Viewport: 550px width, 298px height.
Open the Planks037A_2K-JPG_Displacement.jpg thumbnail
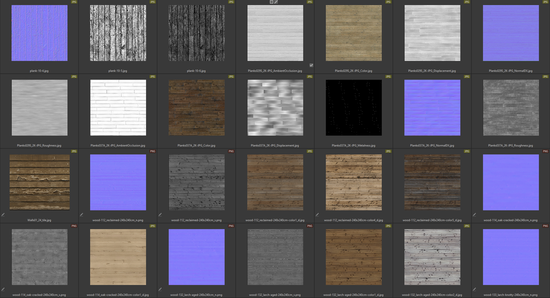point(275,107)
